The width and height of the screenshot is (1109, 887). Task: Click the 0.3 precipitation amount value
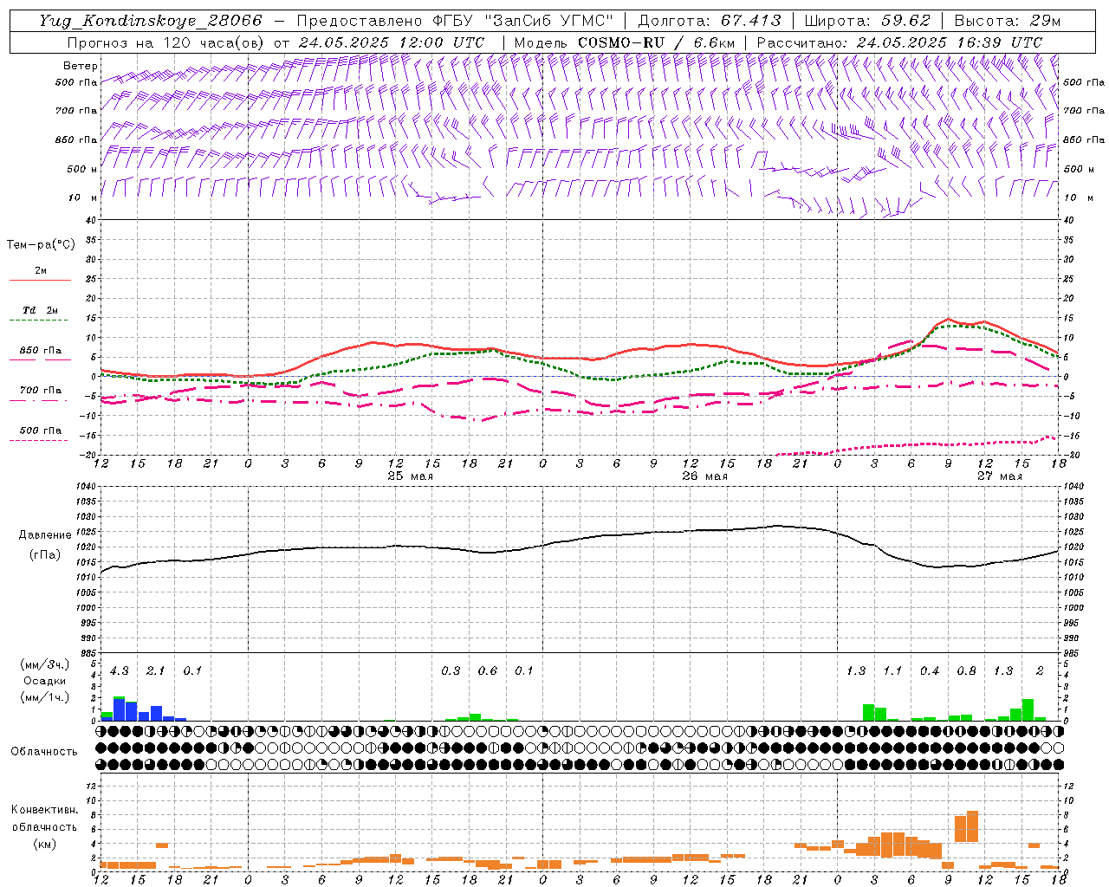[x=451, y=671]
